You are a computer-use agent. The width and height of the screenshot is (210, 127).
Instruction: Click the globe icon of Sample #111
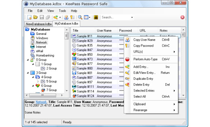(x=74, y=87)
